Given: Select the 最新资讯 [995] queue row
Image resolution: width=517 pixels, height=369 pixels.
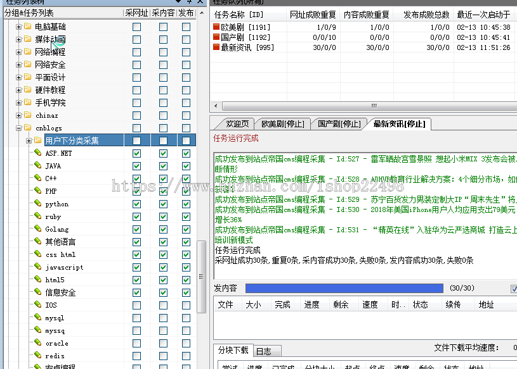Looking at the screenshot, I should click(363, 47).
